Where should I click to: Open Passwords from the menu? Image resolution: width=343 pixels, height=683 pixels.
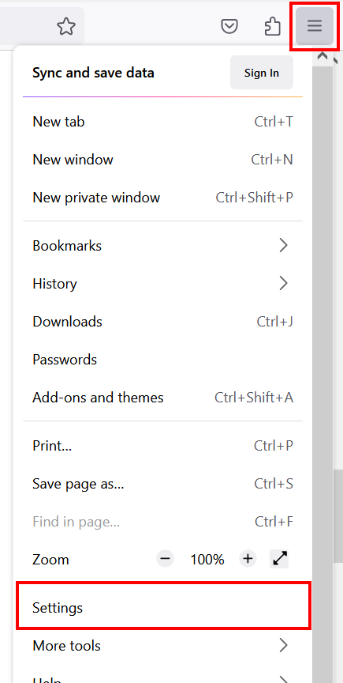(x=162, y=360)
